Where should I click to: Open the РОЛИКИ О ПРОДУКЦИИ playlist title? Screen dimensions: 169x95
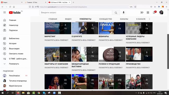[109, 64]
